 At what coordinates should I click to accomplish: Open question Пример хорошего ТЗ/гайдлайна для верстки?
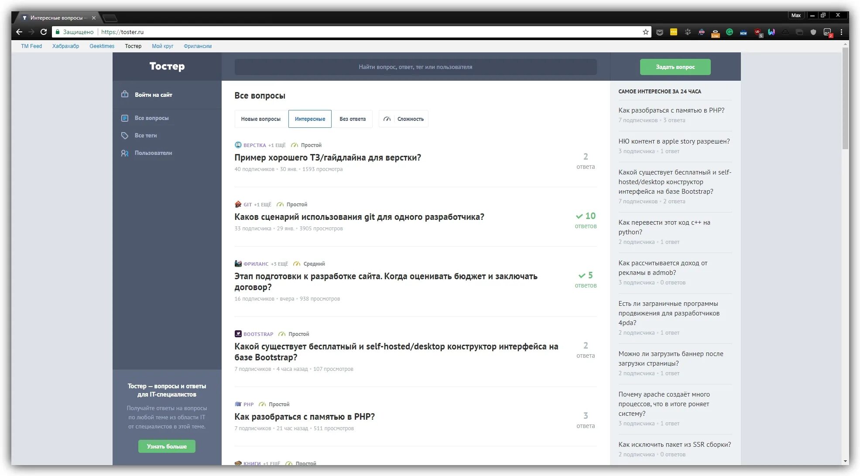coord(328,158)
